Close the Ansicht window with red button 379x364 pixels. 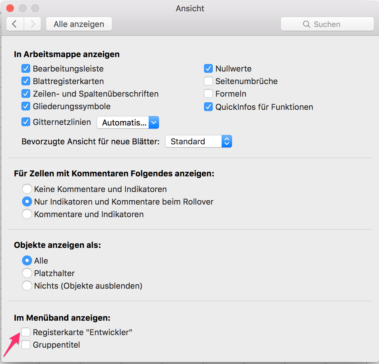pos(10,8)
